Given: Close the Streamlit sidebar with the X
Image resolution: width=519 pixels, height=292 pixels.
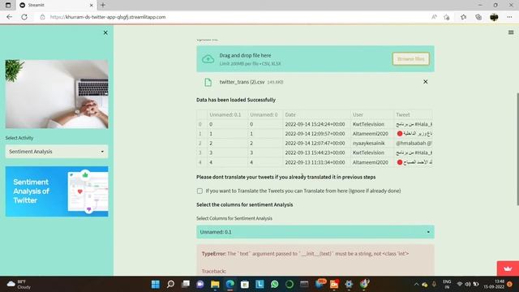Looking at the screenshot, I should 105,32.
